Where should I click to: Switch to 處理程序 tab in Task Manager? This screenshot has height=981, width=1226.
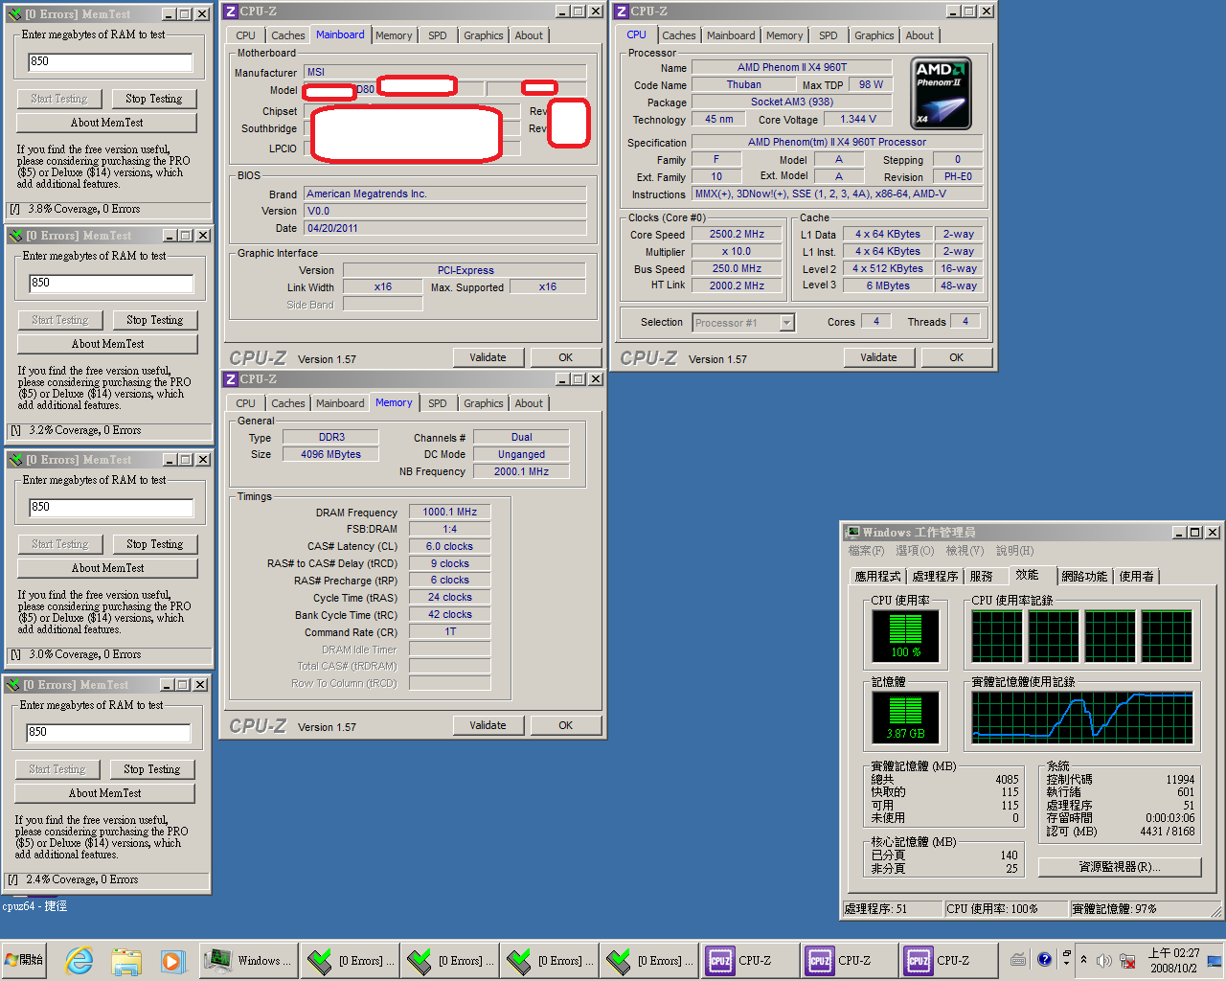(935, 576)
